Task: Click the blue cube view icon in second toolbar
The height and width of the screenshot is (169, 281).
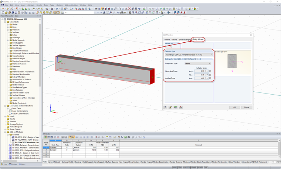Action: [169, 13]
